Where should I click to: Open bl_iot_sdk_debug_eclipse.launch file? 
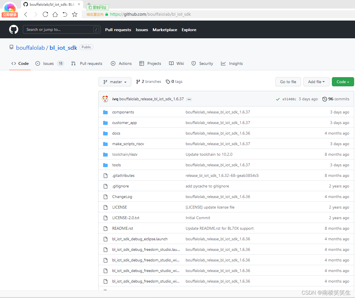click(140, 239)
